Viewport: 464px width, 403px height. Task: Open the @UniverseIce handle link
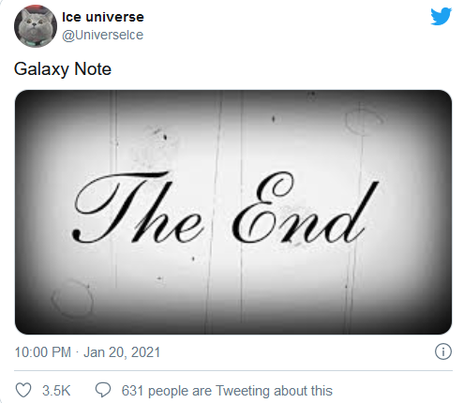click(102, 35)
